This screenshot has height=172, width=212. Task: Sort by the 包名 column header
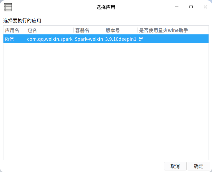50,30
